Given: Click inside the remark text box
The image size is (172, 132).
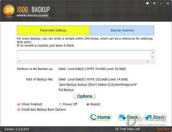Looking at the screenshot, I should [84, 55].
